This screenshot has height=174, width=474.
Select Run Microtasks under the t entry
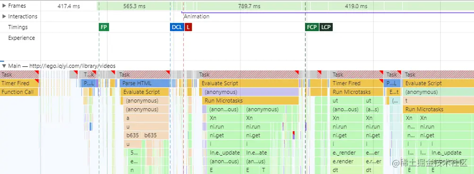438,109
